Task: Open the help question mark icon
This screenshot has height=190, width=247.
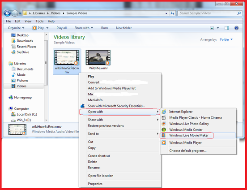Action: (236, 28)
